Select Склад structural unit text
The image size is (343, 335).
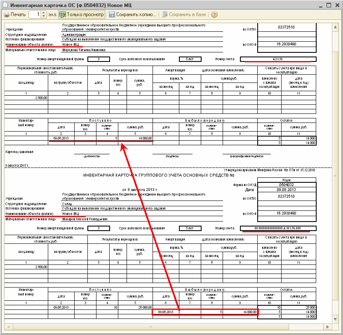(67, 204)
